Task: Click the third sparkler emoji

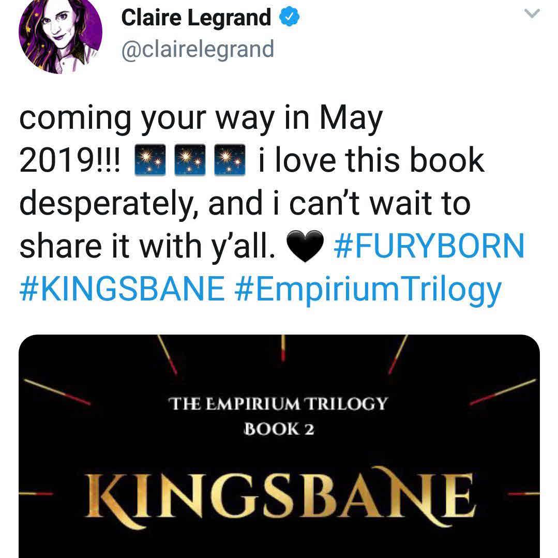Action: (x=230, y=160)
